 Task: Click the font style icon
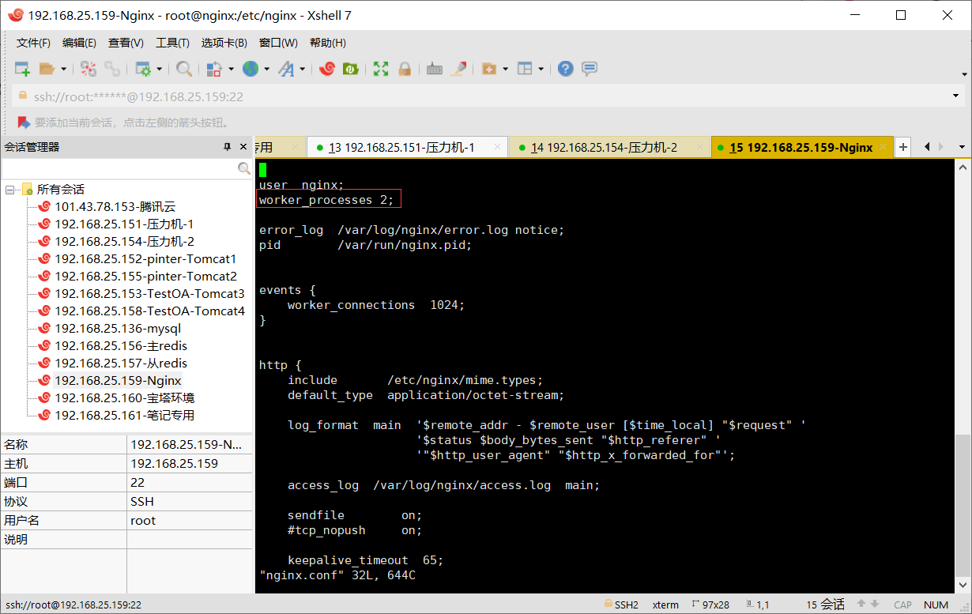[x=286, y=69]
